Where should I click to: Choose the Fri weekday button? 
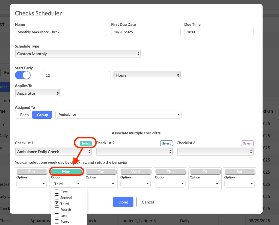(x=205, y=172)
